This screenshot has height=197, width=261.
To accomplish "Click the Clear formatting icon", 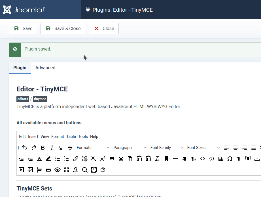I will [157, 159].
